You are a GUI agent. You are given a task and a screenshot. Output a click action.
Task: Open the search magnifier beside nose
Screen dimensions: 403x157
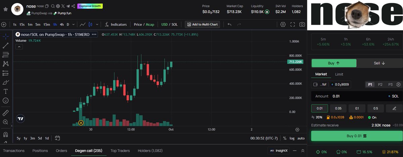[x=53, y=6]
